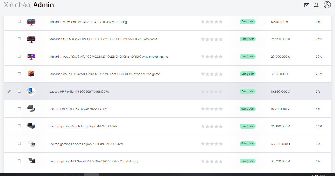Viewport: 335px width, 176px height.
Task: Click the price 66,990,000 đ
Action: click(x=281, y=144)
